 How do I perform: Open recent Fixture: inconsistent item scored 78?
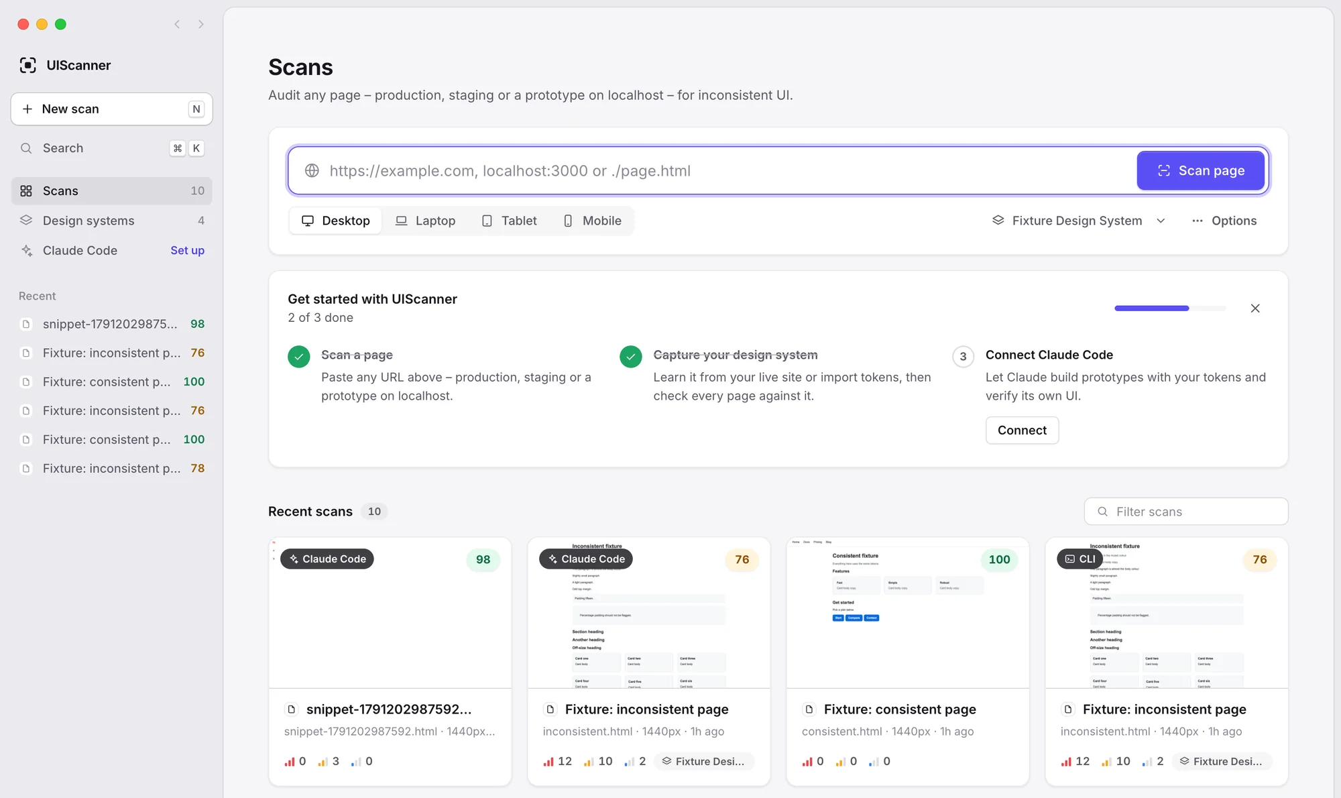click(111, 468)
